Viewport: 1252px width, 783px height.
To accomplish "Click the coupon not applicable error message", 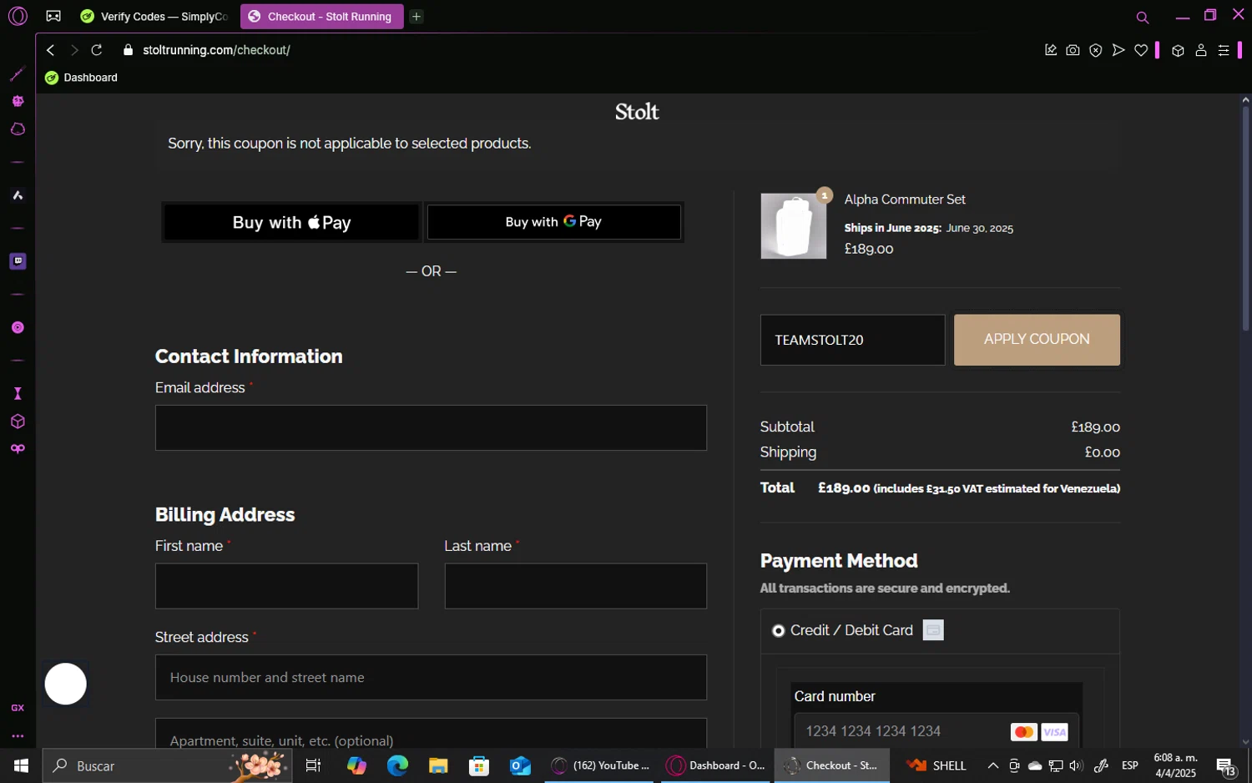I will [349, 144].
